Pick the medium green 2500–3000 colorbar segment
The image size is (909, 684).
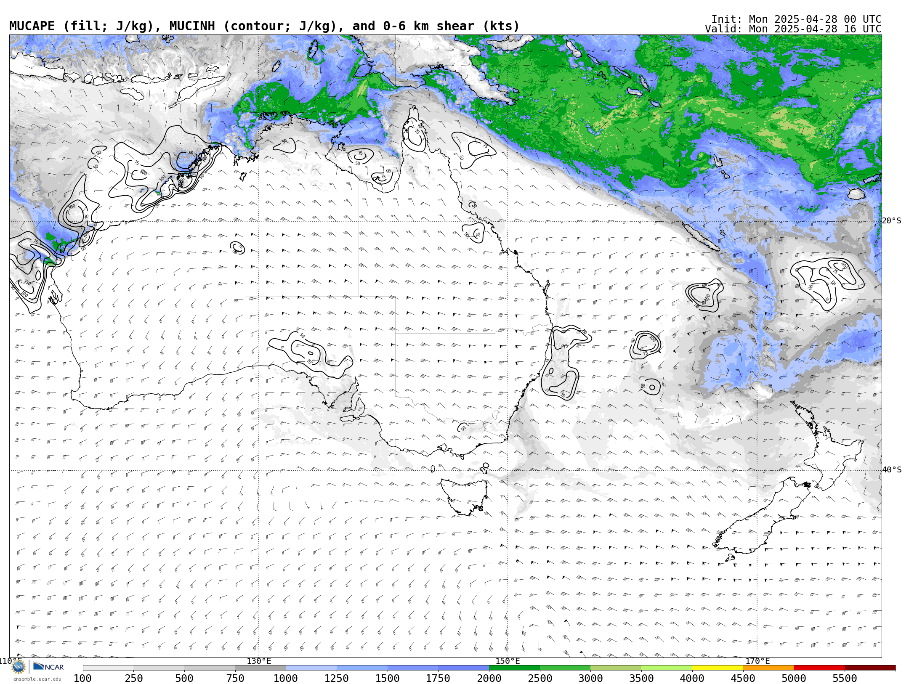pyautogui.click(x=565, y=668)
